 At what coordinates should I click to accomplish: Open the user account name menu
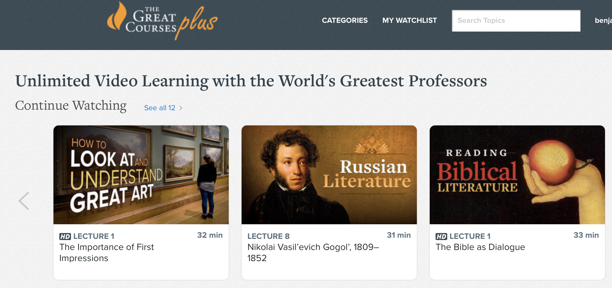tap(603, 20)
